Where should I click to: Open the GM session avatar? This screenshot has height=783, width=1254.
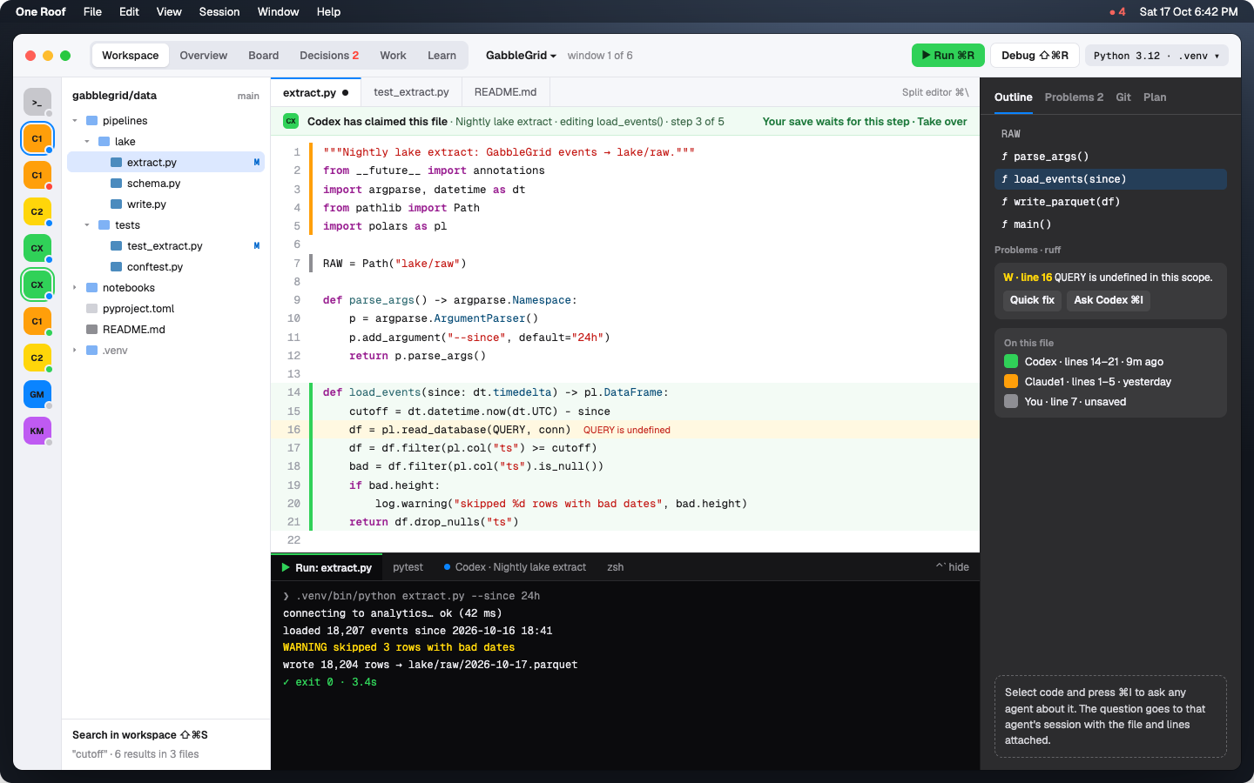[37, 394]
